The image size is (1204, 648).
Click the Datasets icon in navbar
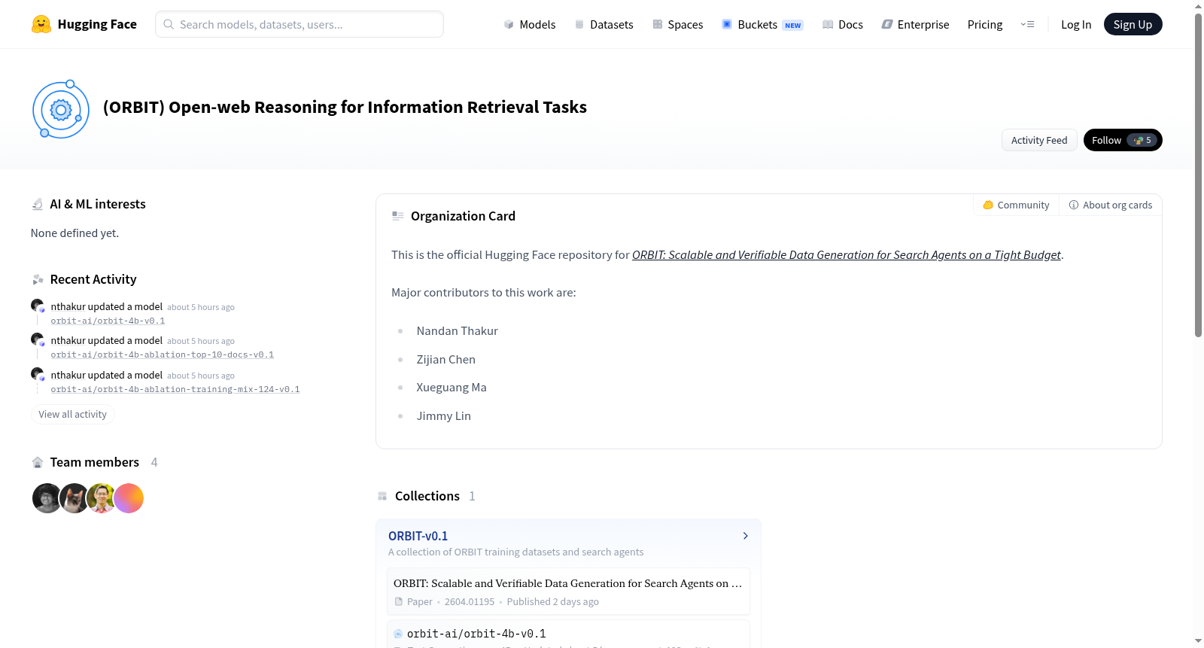click(x=579, y=25)
